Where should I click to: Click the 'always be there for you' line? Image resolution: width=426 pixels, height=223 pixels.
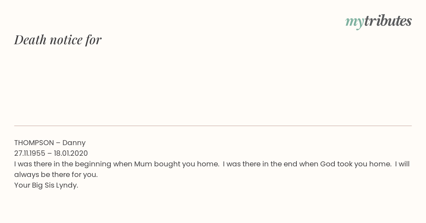(56, 175)
